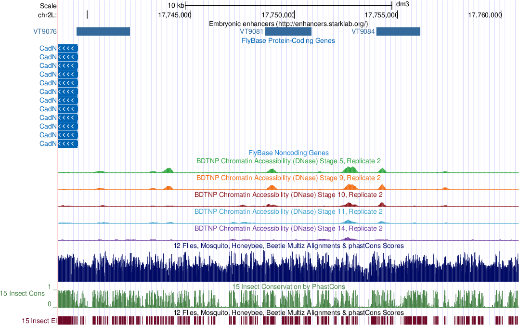519x325 pixels.
Task: Click the DNase Stage 11 track title
Action: (288, 211)
